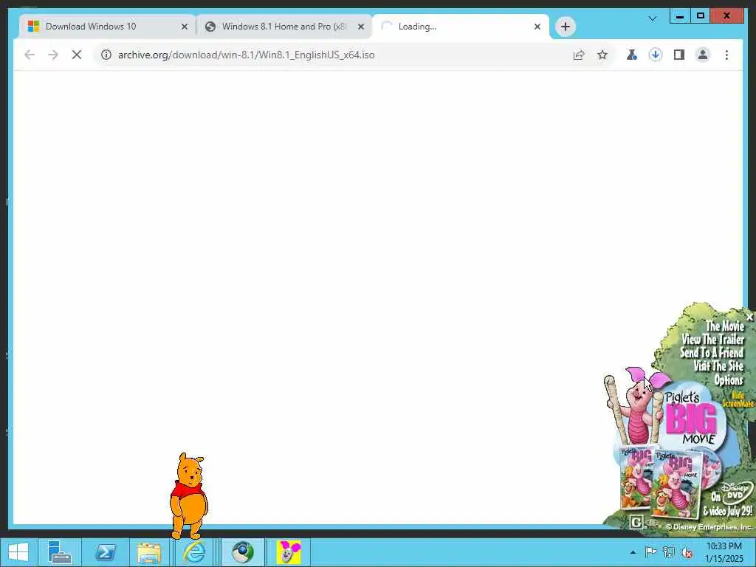756x567 pixels.
Task: Open the muted volume tray icon
Action: coord(686,552)
